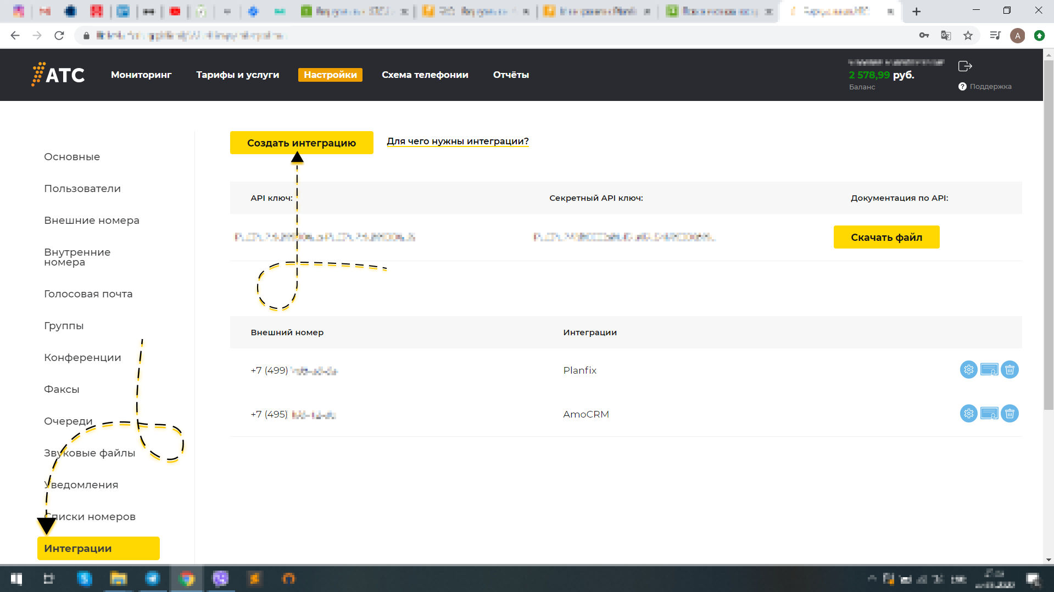The width and height of the screenshot is (1054, 592).
Task: Open Поддержка help link
Action: 985,87
